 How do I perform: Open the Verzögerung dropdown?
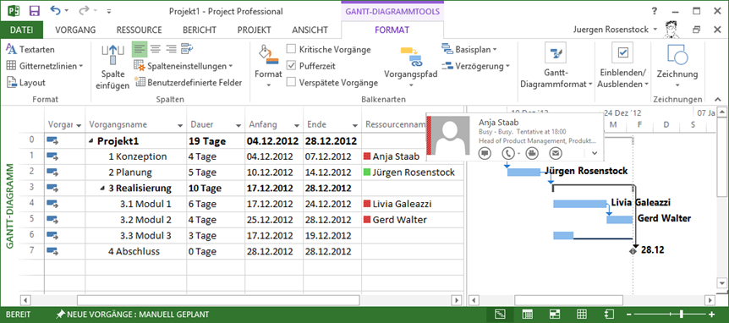tap(475, 66)
